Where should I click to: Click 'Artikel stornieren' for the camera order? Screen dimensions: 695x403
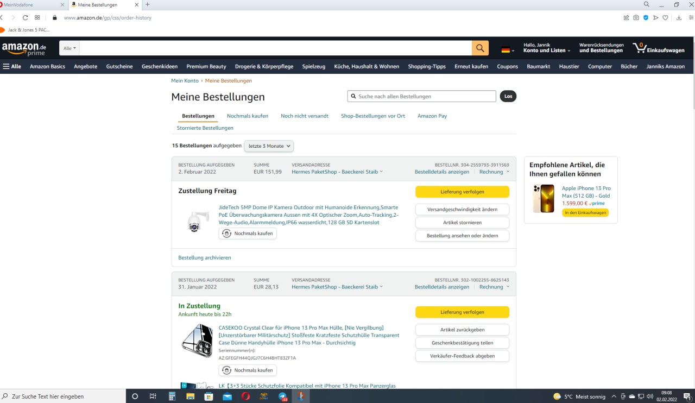(462, 223)
